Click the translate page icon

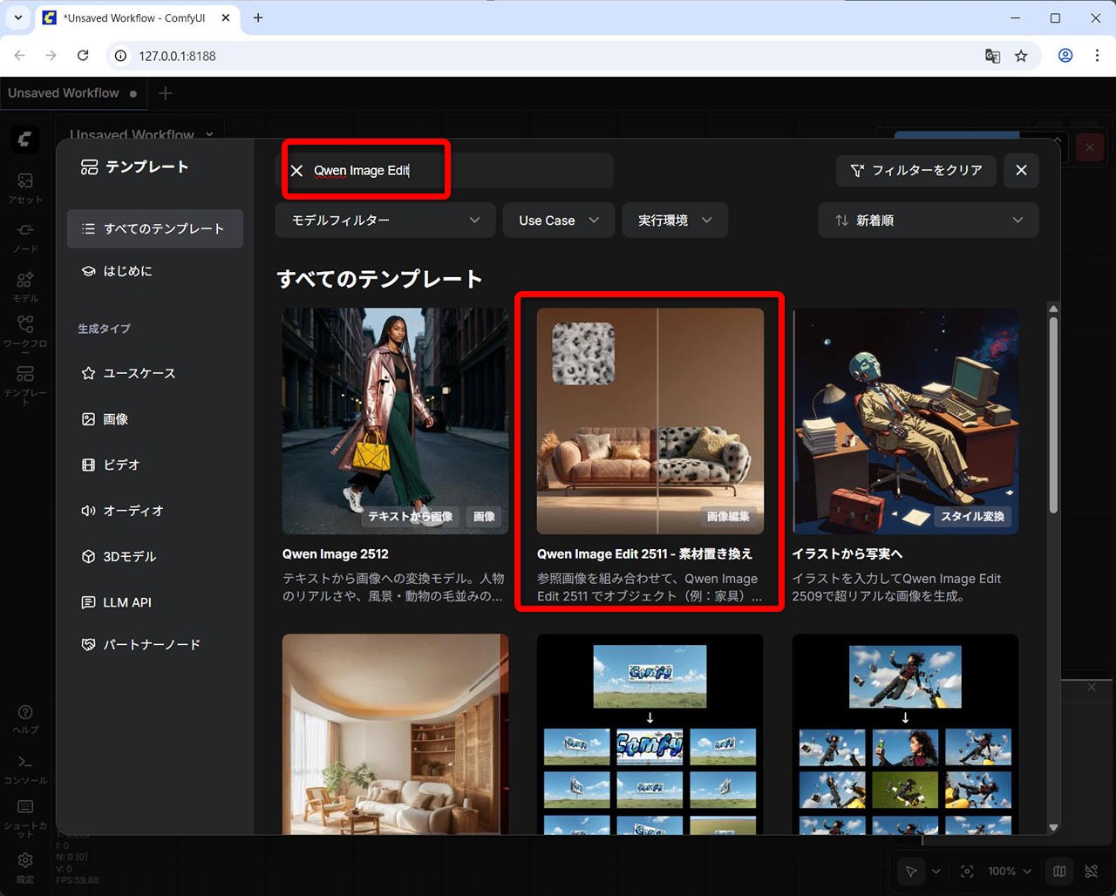992,56
